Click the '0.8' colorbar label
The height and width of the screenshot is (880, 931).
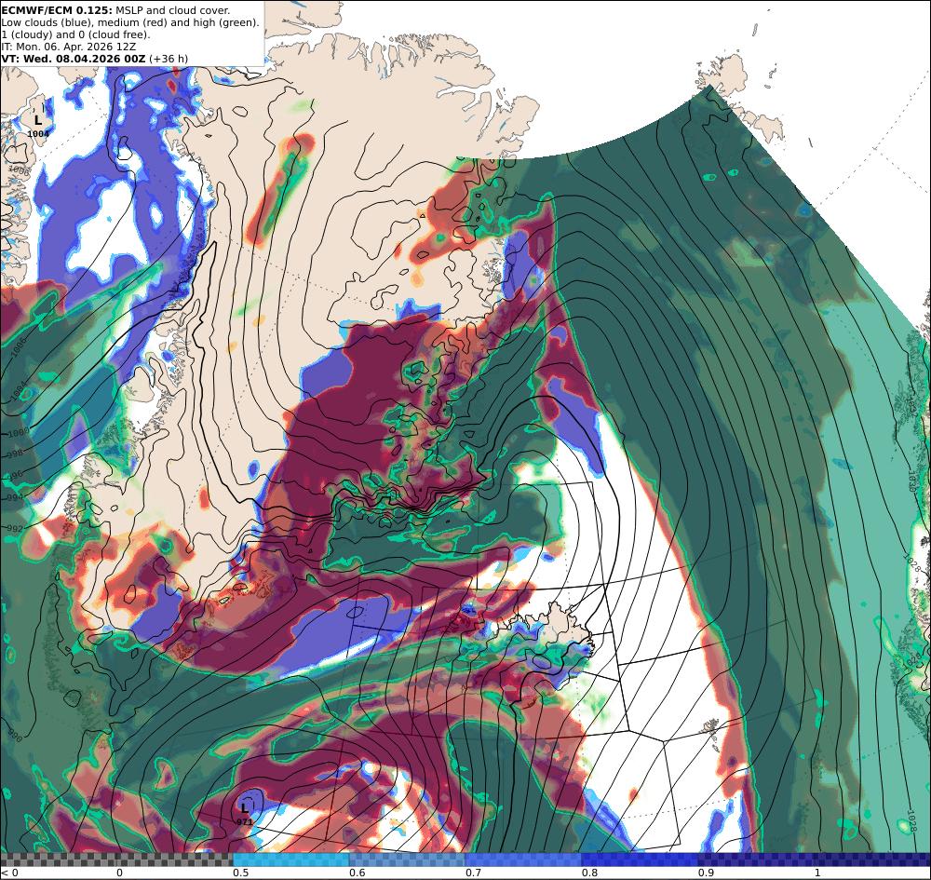coord(589,873)
